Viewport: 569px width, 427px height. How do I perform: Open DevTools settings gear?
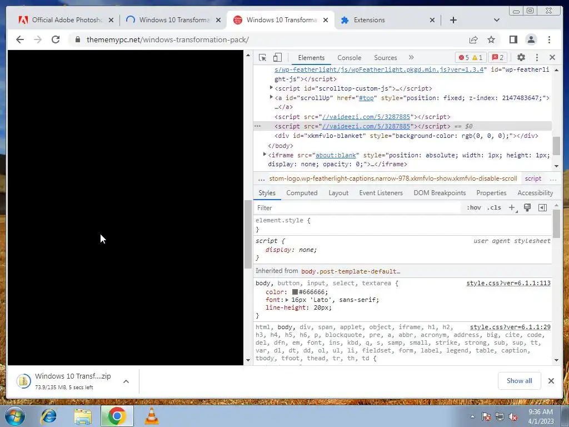click(521, 57)
